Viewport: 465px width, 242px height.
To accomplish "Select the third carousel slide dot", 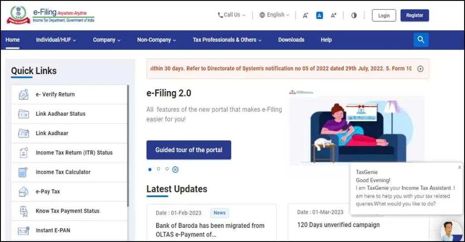I will click(167, 169).
